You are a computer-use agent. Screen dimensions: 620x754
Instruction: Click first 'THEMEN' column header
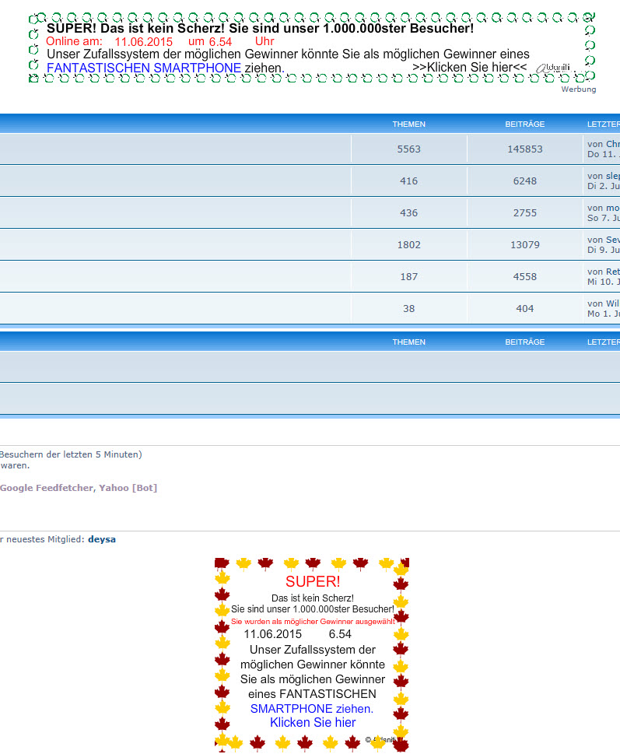408,124
